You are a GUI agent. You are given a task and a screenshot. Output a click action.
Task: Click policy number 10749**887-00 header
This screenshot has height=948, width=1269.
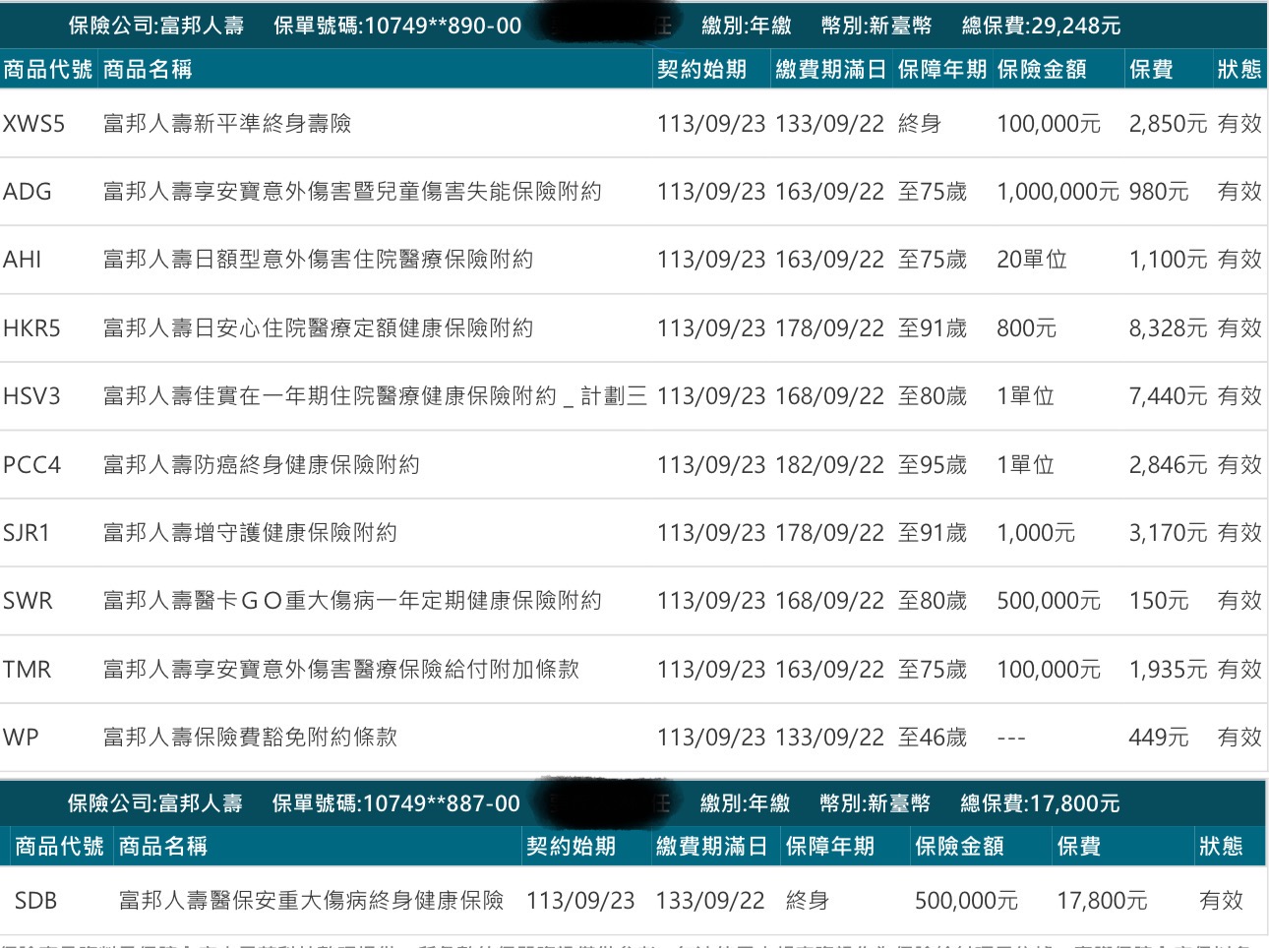[x=395, y=803]
